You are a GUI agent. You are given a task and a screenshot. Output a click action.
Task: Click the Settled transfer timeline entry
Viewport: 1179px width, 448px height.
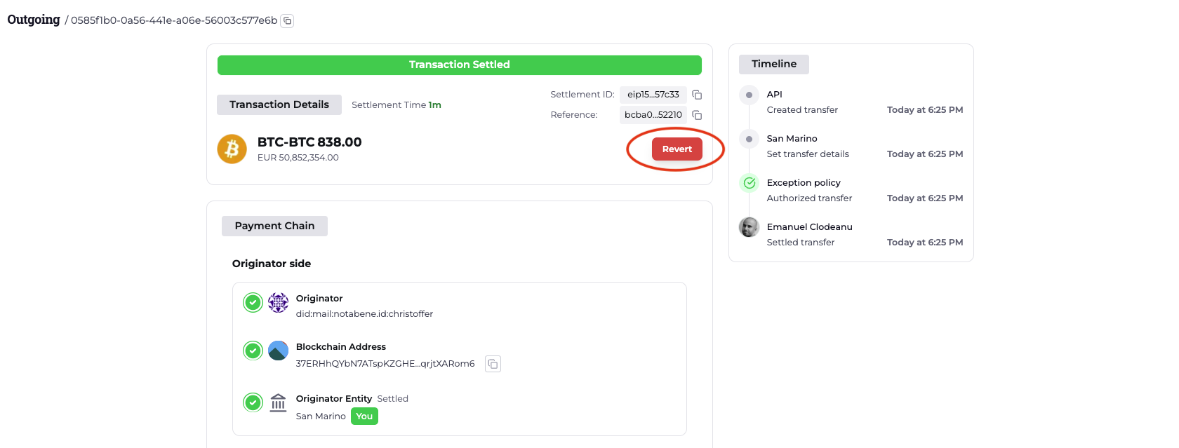(801, 243)
